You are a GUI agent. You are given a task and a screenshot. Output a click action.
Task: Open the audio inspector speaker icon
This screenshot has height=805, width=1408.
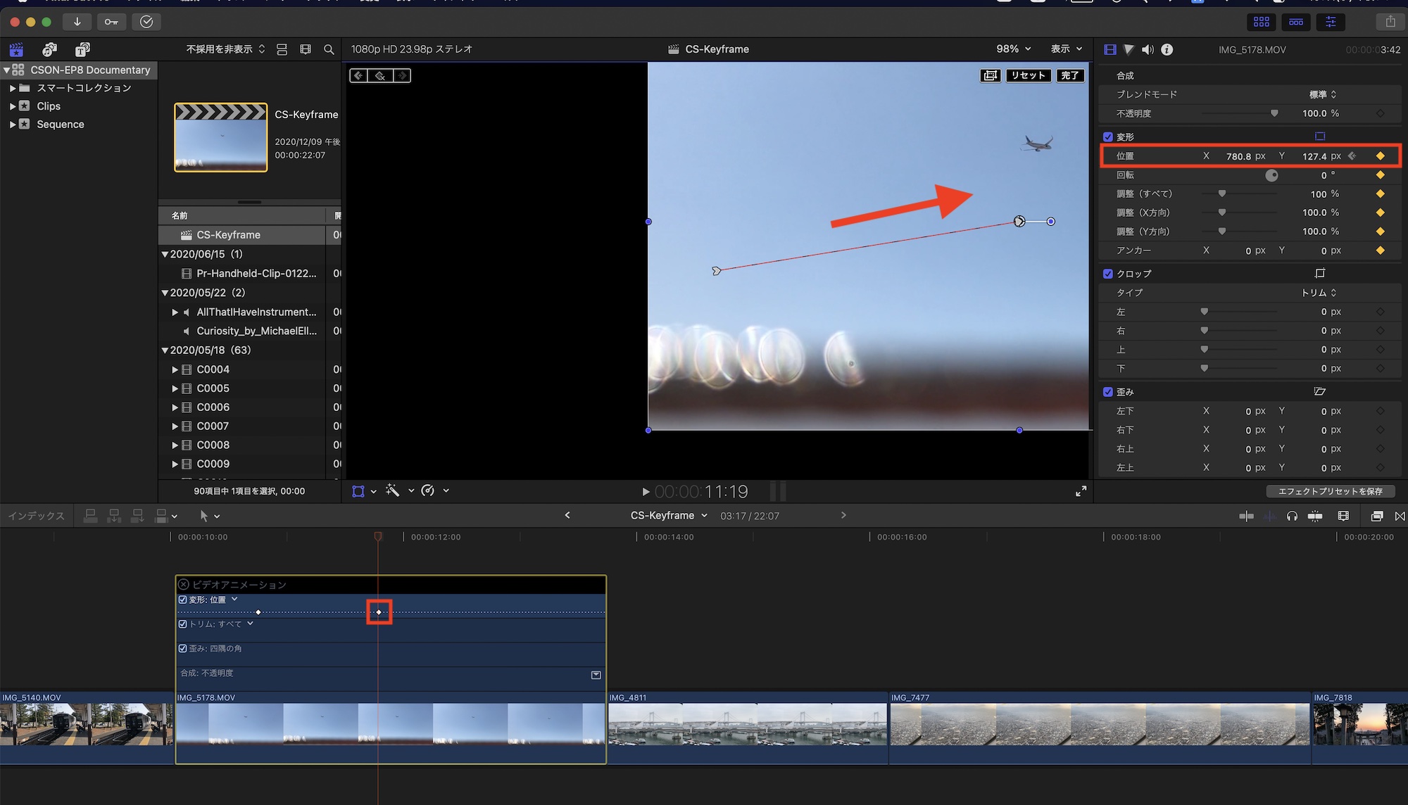1148,49
